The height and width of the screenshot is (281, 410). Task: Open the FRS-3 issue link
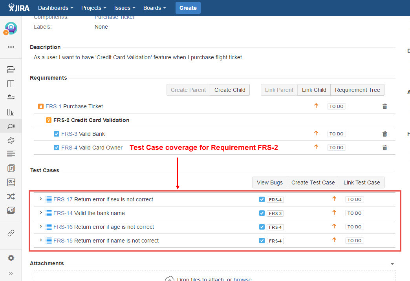pyautogui.click(x=69, y=134)
